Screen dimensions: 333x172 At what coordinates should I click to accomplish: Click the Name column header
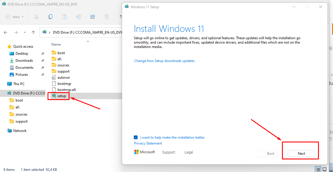point(56,44)
